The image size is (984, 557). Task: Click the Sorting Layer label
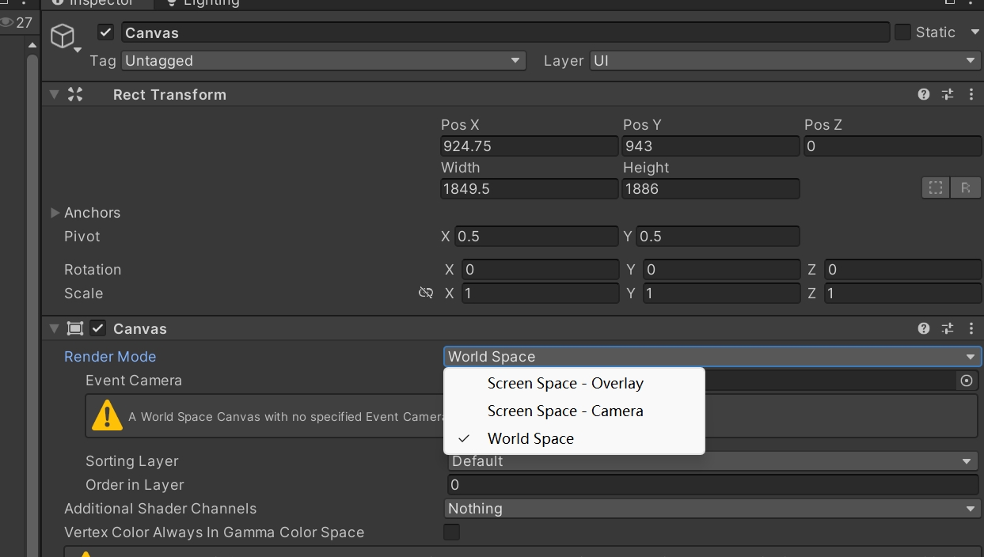click(132, 461)
